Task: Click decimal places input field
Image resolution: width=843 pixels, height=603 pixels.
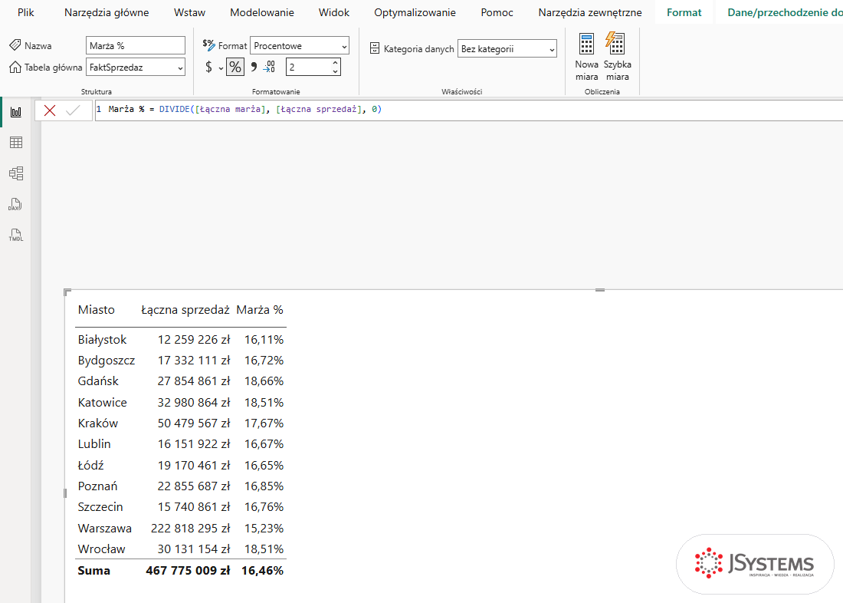Action: 307,68
